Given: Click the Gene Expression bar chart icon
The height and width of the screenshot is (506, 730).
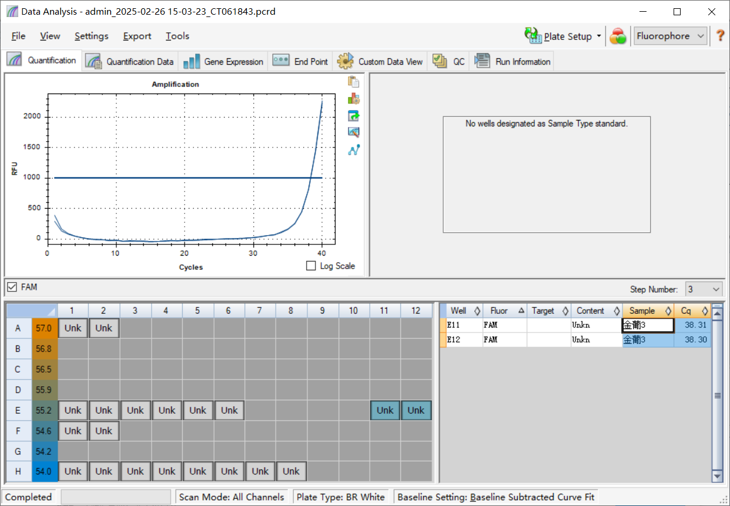Looking at the screenshot, I should [x=192, y=61].
